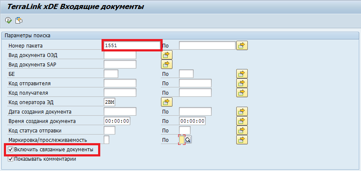Click Вид документа SAP input field
Viewport: 361px width, 171px height.
tap(120, 64)
